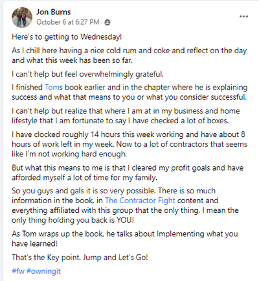Open the three-dot post options menu
259x281 pixels.
[243, 16]
